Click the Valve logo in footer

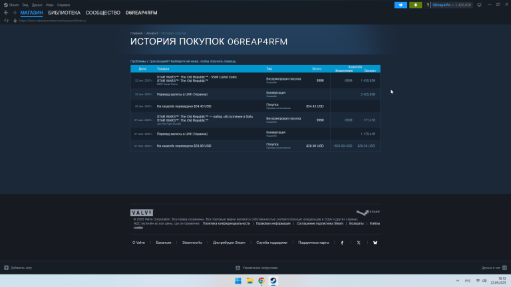(142, 213)
